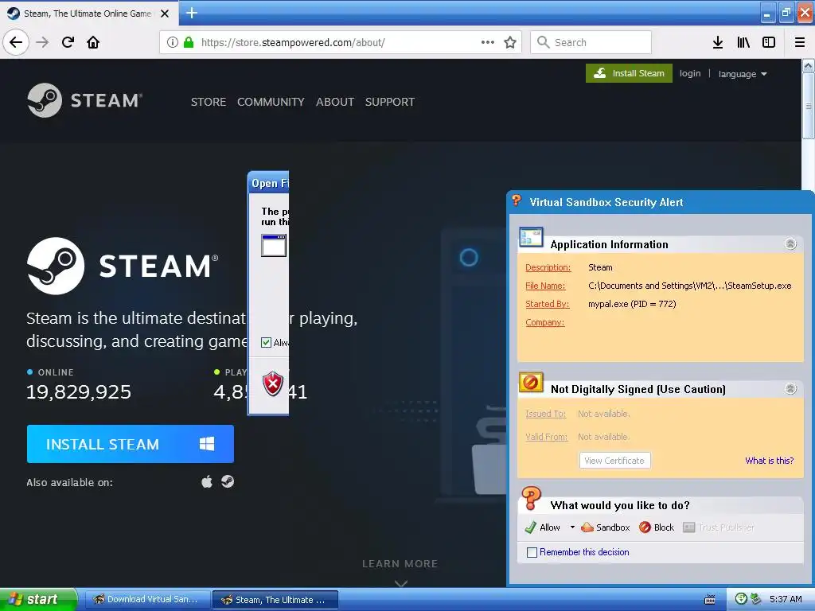Click the View Certificate button
The width and height of the screenshot is (815, 611).
[x=614, y=461]
